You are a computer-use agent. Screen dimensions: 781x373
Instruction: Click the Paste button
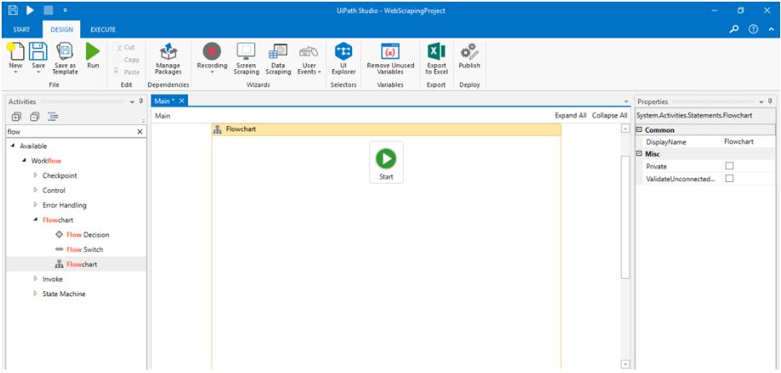tap(126, 72)
